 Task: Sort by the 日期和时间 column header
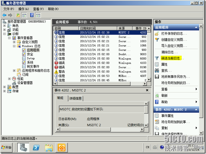[x=98, y=28]
